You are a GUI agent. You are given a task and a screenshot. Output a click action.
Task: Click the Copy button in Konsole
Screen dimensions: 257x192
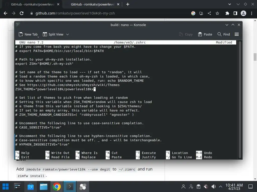[186, 34]
